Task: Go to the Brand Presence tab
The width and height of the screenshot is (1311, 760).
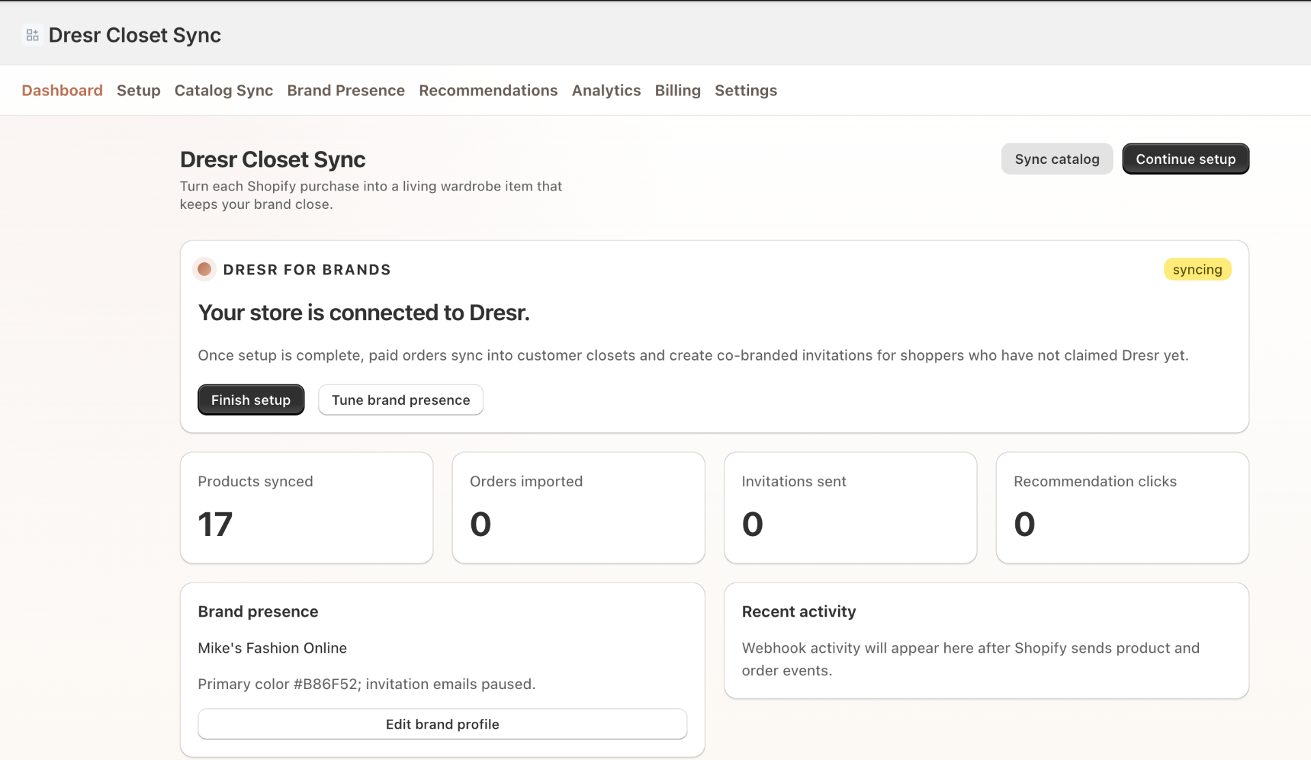Action: (346, 90)
